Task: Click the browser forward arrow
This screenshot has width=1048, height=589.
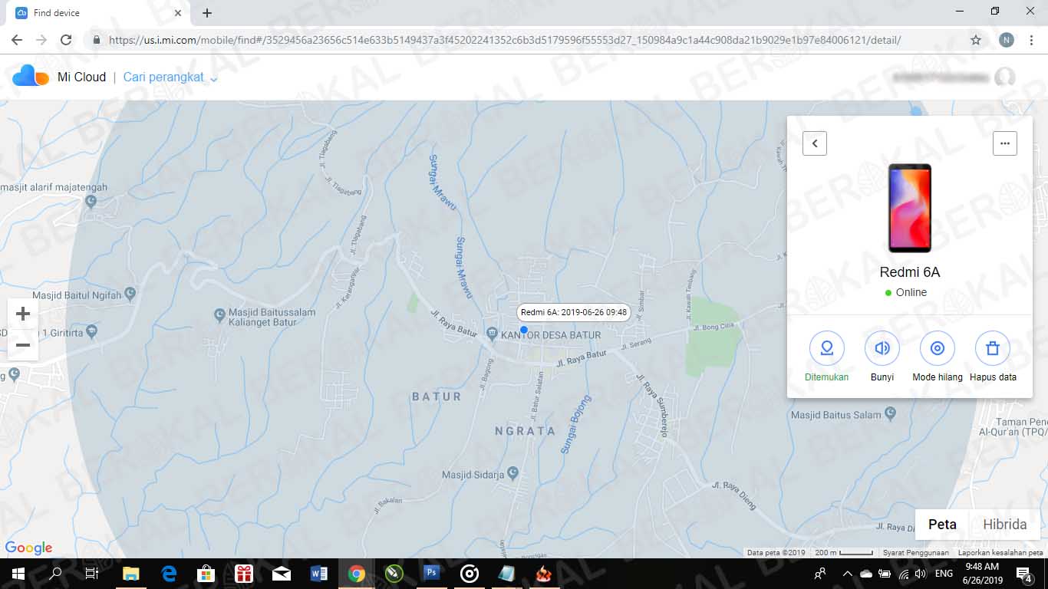Action: coord(41,40)
